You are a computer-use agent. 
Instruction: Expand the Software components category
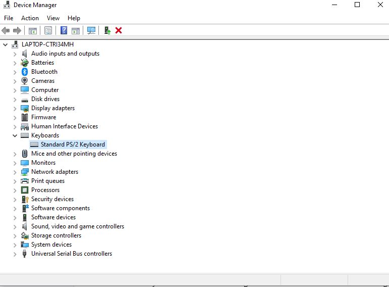click(15, 209)
